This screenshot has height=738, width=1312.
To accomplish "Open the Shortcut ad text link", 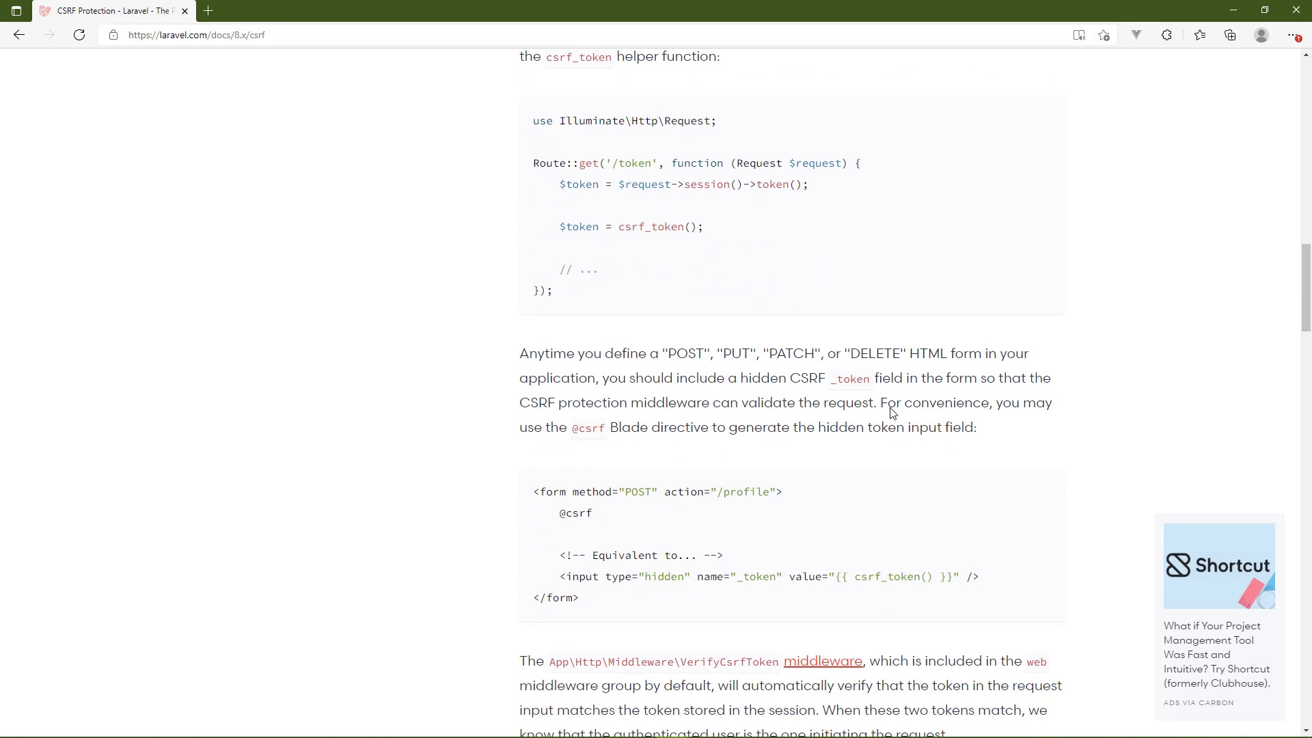I will 1216,655.
